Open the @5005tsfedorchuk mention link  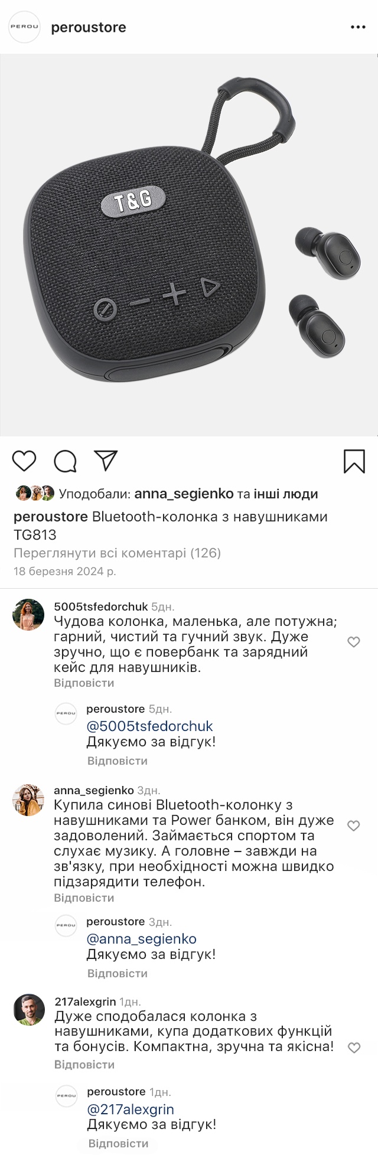pos(149,726)
